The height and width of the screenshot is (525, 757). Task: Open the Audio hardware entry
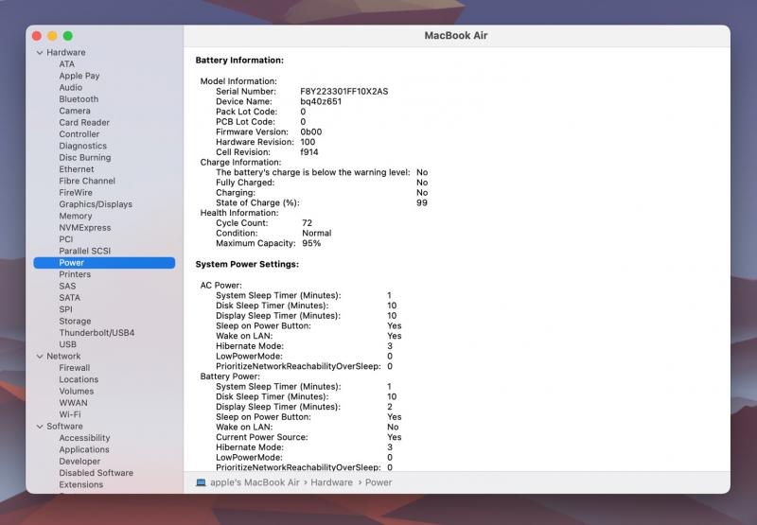tap(70, 87)
